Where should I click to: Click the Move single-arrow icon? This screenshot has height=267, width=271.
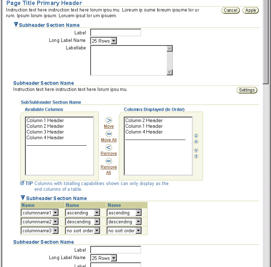click(109, 120)
